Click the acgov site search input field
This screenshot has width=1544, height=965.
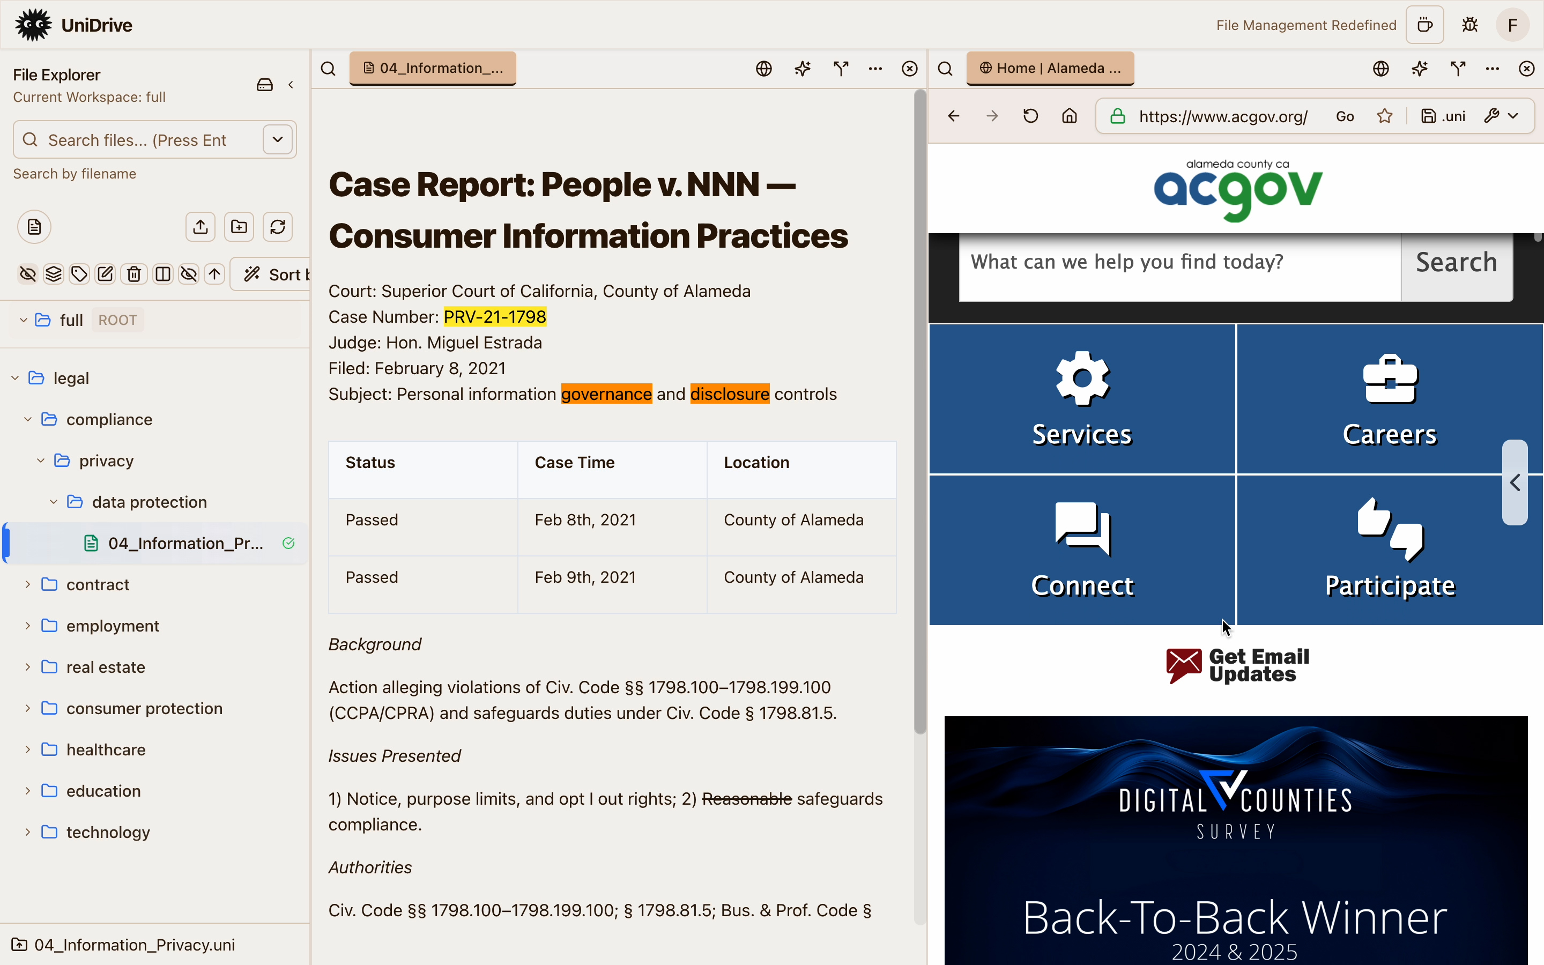(1179, 263)
